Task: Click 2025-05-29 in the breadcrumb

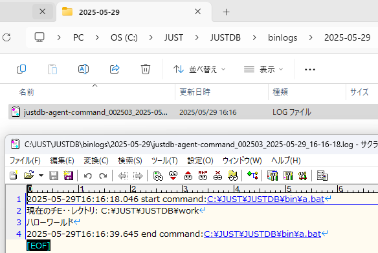Action: point(347,37)
